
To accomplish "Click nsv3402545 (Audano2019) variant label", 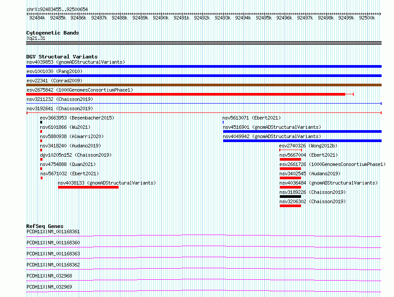I will 310,174.
